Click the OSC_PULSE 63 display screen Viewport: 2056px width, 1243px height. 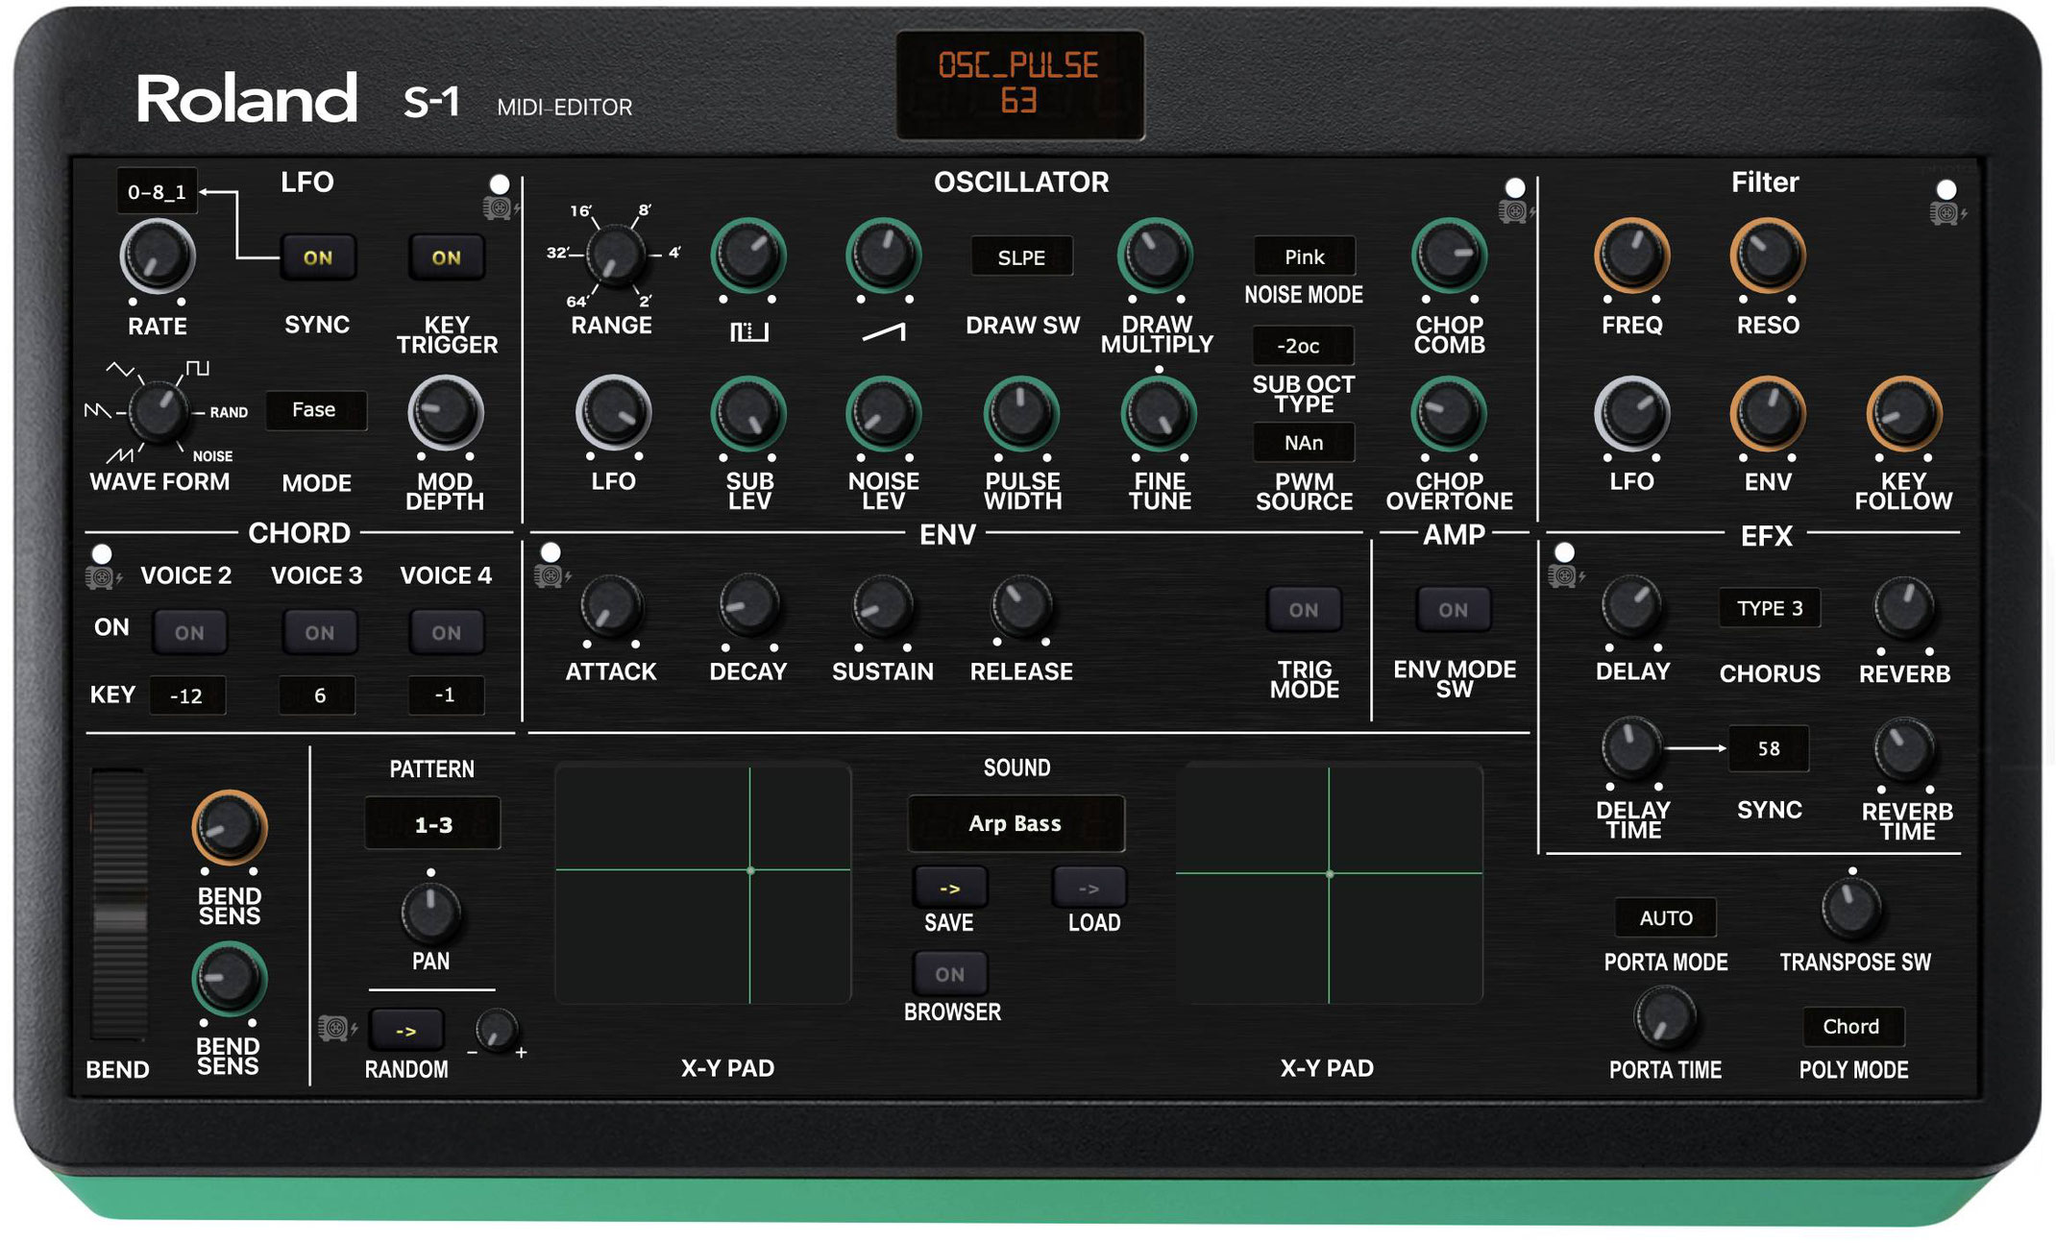(x=1019, y=85)
